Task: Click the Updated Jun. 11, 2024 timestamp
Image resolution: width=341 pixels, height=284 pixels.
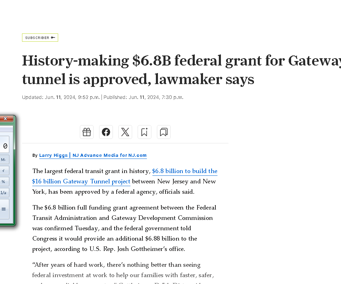Action: pos(61,97)
